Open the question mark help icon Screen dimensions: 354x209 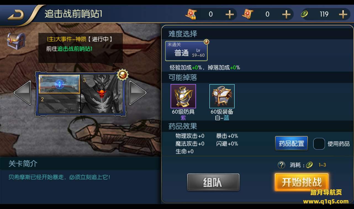(281, 165)
